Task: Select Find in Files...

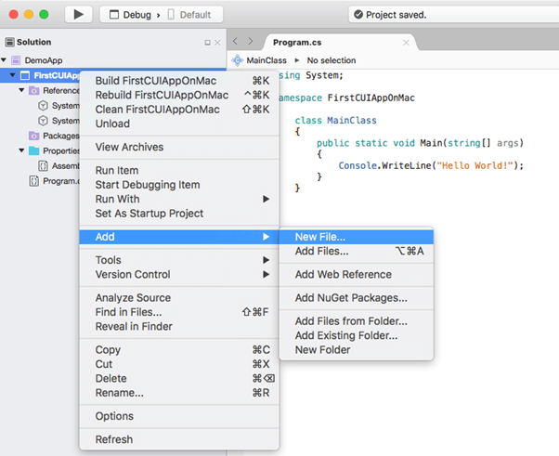Action: point(179,312)
